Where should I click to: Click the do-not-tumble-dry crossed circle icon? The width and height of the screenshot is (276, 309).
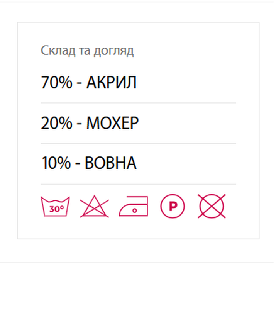coord(212,206)
